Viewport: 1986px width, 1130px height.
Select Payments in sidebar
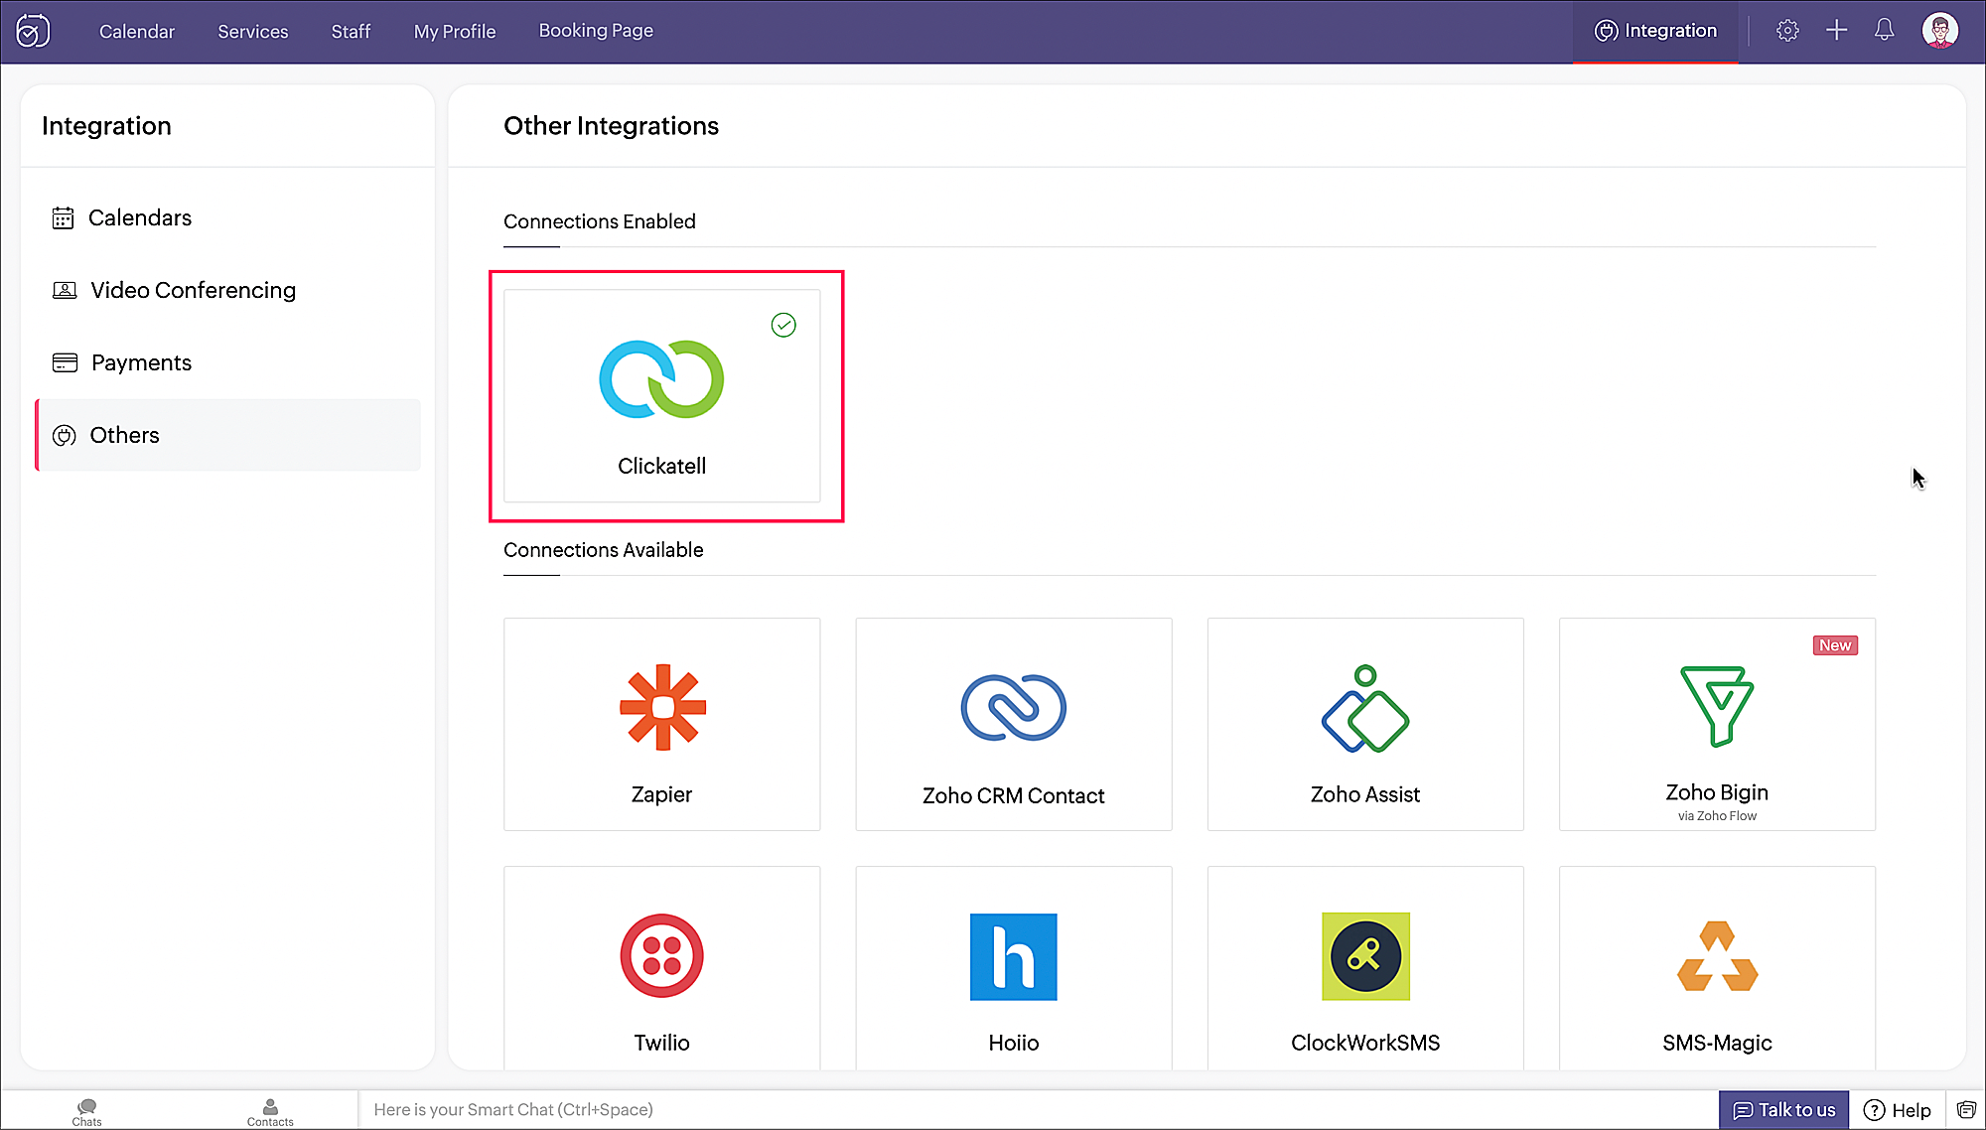click(x=227, y=362)
